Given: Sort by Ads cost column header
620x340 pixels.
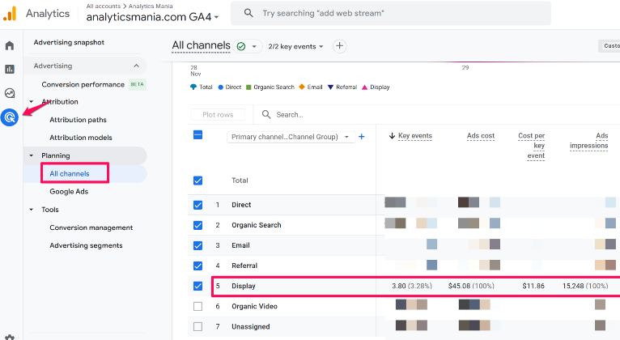Looking at the screenshot, I should 480,136.
